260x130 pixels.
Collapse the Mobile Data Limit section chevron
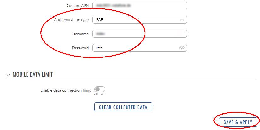tap(8, 75)
